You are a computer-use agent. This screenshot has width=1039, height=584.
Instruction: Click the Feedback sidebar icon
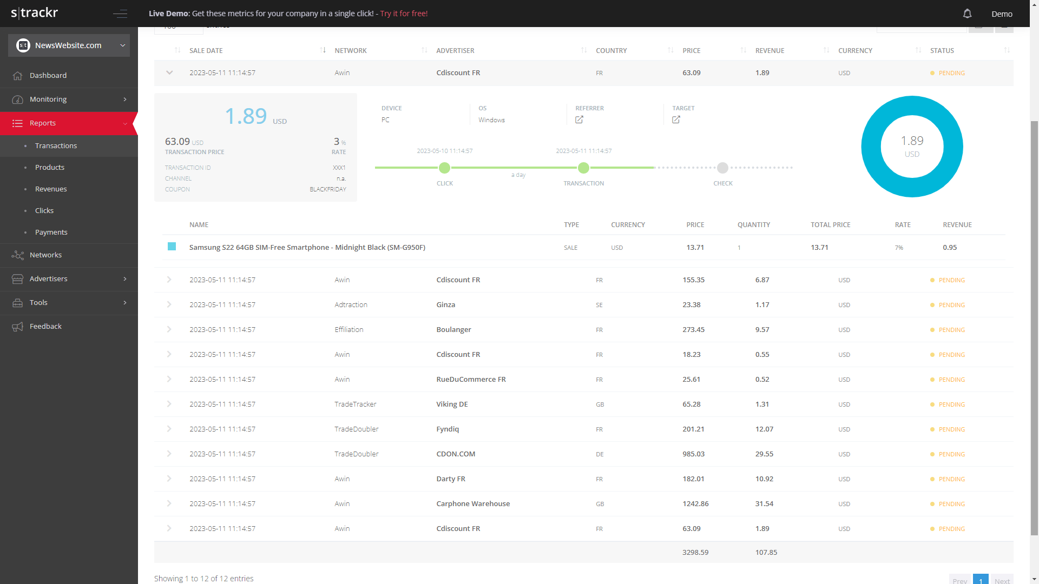click(17, 326)
